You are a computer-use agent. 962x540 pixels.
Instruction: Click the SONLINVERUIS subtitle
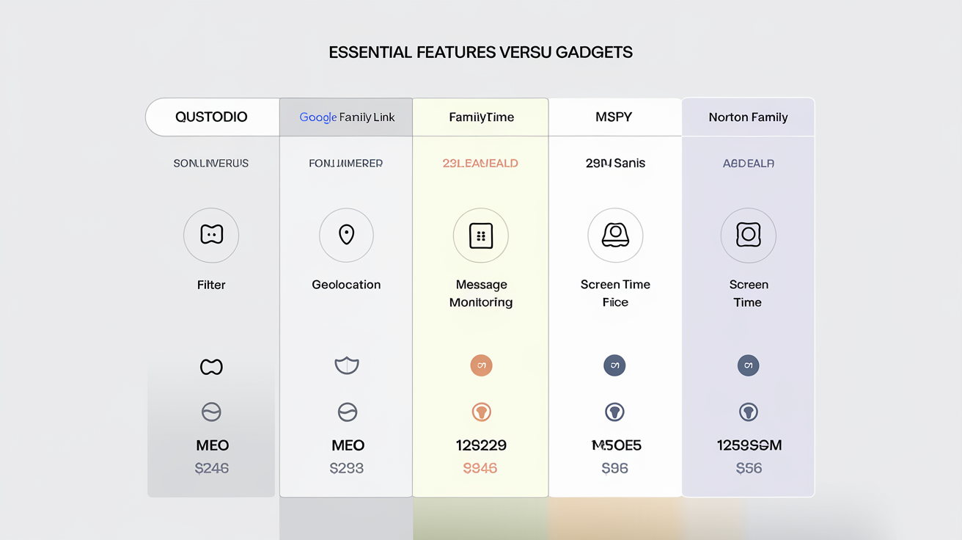point(211,164)
